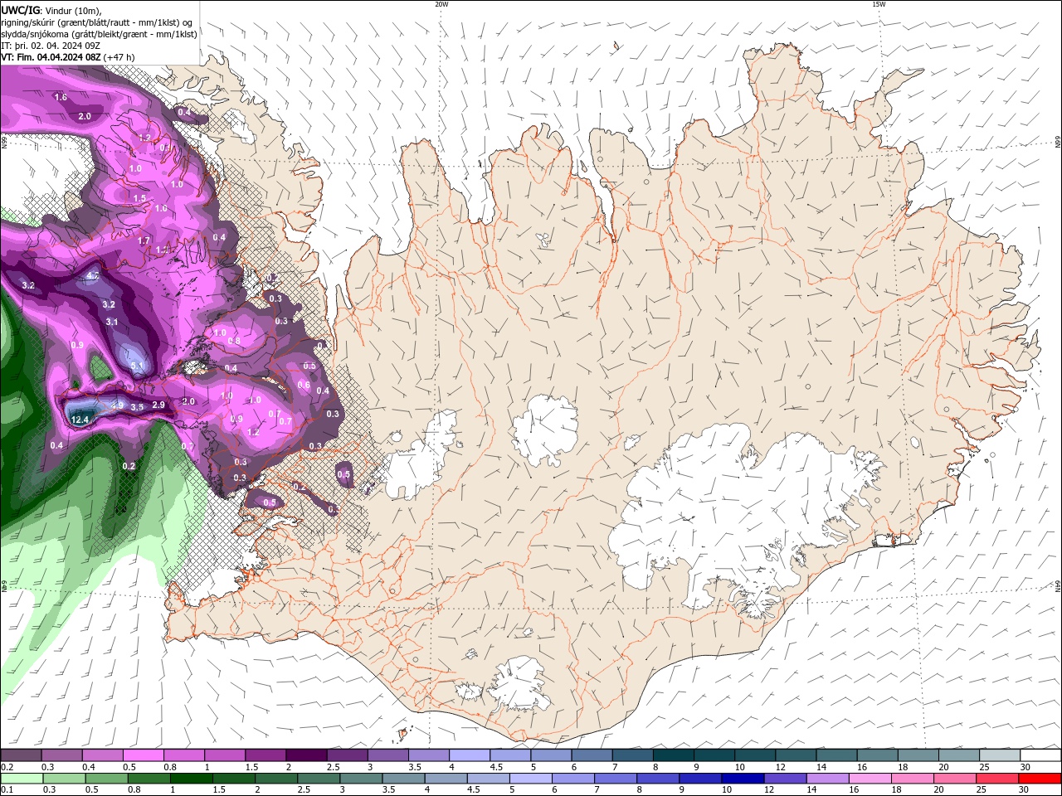Pick the 1.5–2 magenta-purple swatch, top legend row
Screen dimensions: 1062x796
(265, 755)
